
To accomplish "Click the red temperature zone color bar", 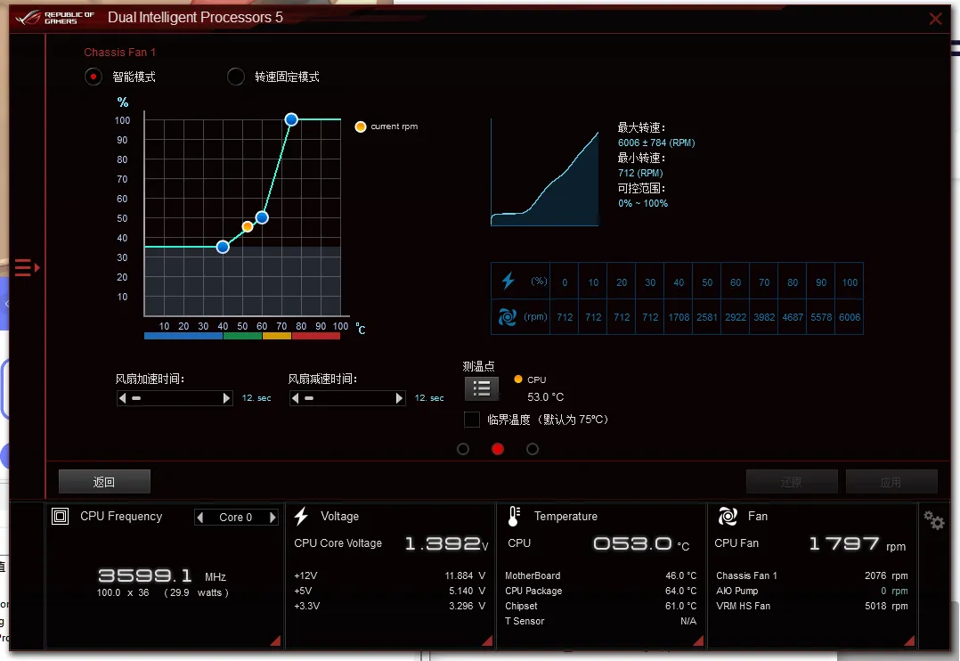I will click(x=316, y=336).
